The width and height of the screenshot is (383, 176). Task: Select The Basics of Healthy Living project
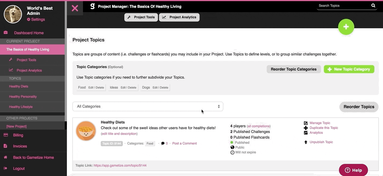32,50
